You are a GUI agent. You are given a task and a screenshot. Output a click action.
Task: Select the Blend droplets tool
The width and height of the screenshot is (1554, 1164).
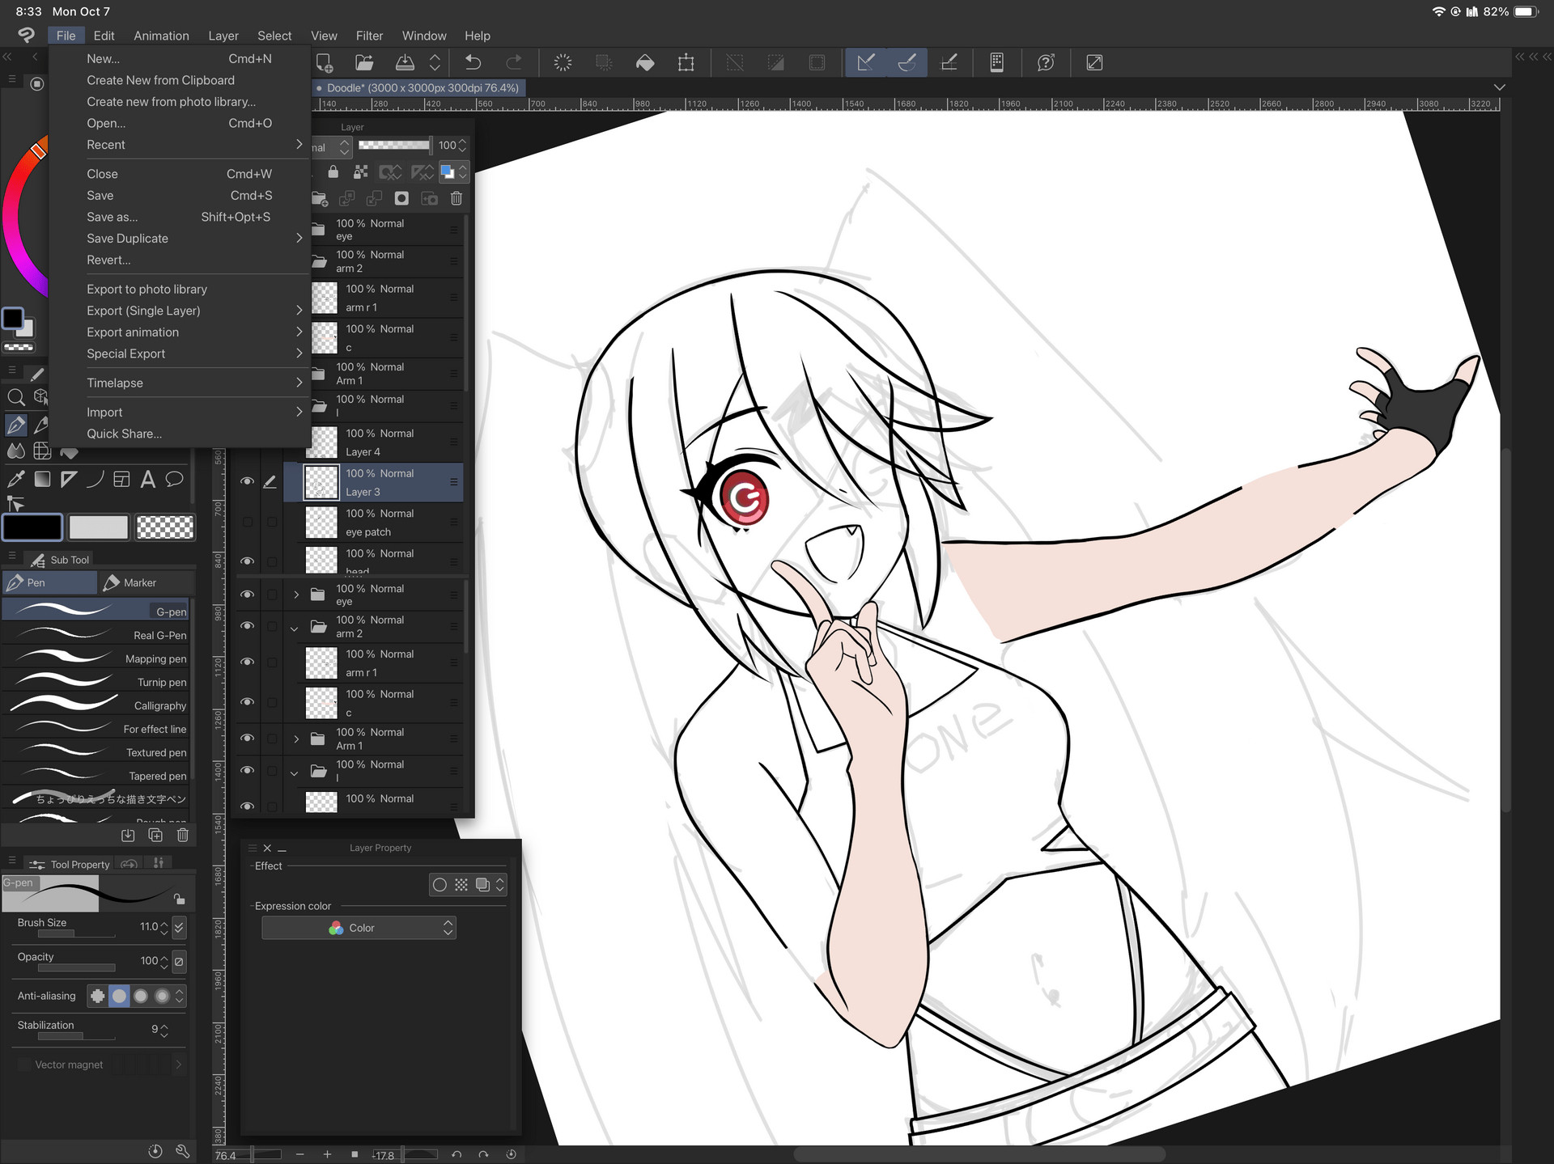coord(15,451)
